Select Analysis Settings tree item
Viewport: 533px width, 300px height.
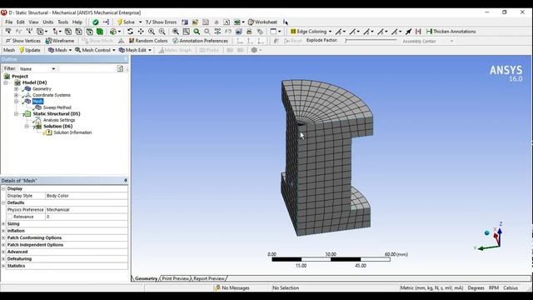[x=59, y=120]
